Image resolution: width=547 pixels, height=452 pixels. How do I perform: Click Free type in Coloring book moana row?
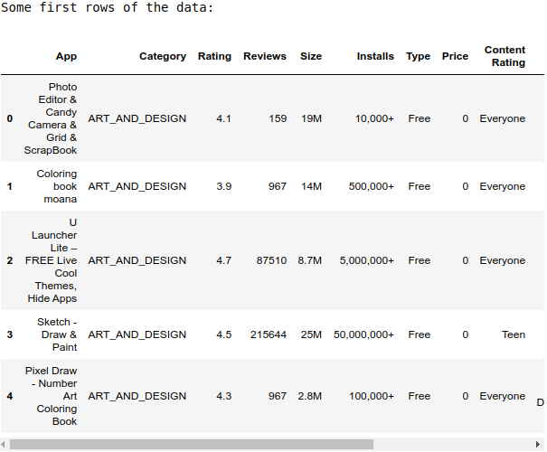pyautogui.click(x=420, y=186)
